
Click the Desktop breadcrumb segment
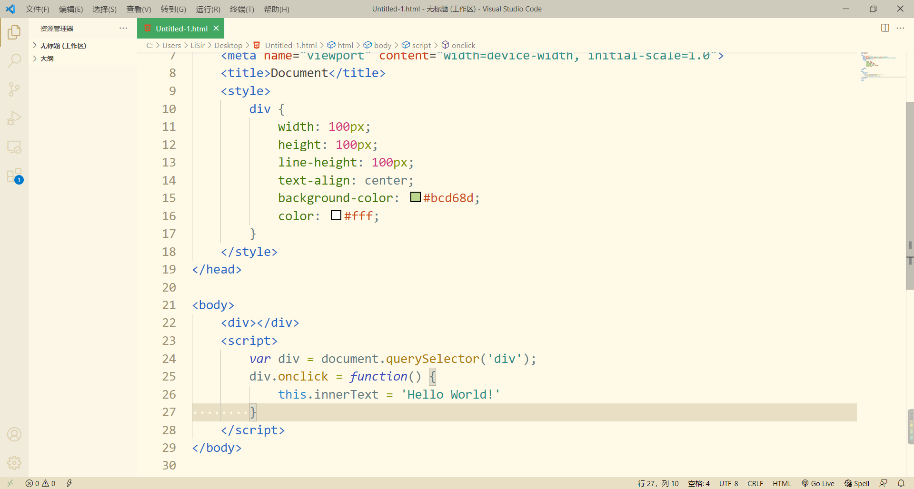[228, 45]
